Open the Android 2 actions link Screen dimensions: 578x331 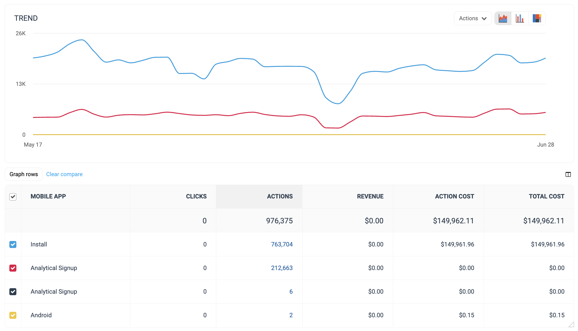pos(291,315)
